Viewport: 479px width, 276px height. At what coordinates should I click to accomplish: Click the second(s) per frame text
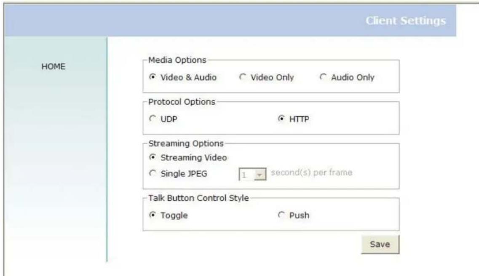pos(312,172)
